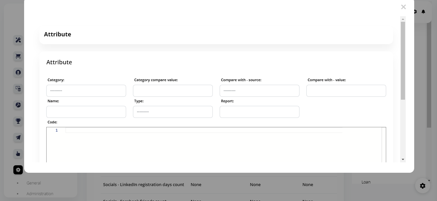The height and width of the screenshot is (201, 437).
Task: Click into the Name input field
Action: [86, 112]
